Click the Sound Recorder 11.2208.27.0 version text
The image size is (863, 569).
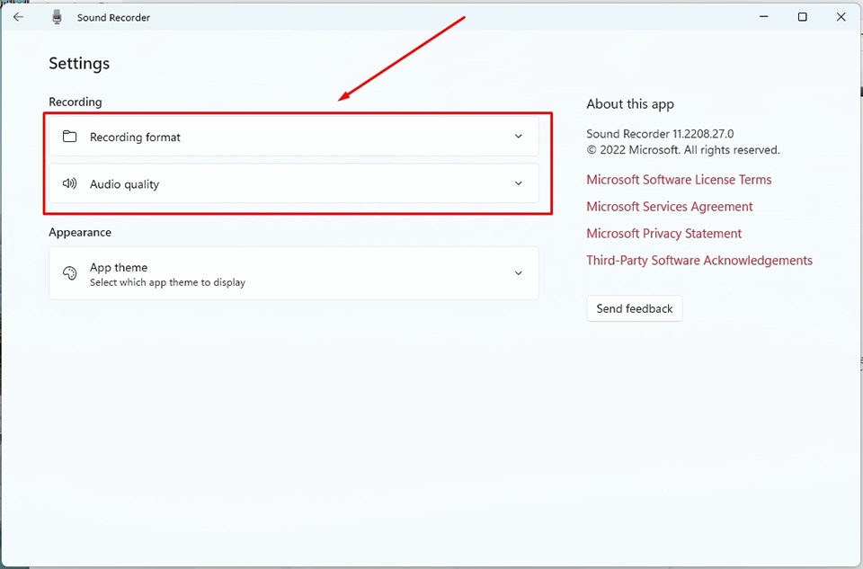[x=660, y=134]
